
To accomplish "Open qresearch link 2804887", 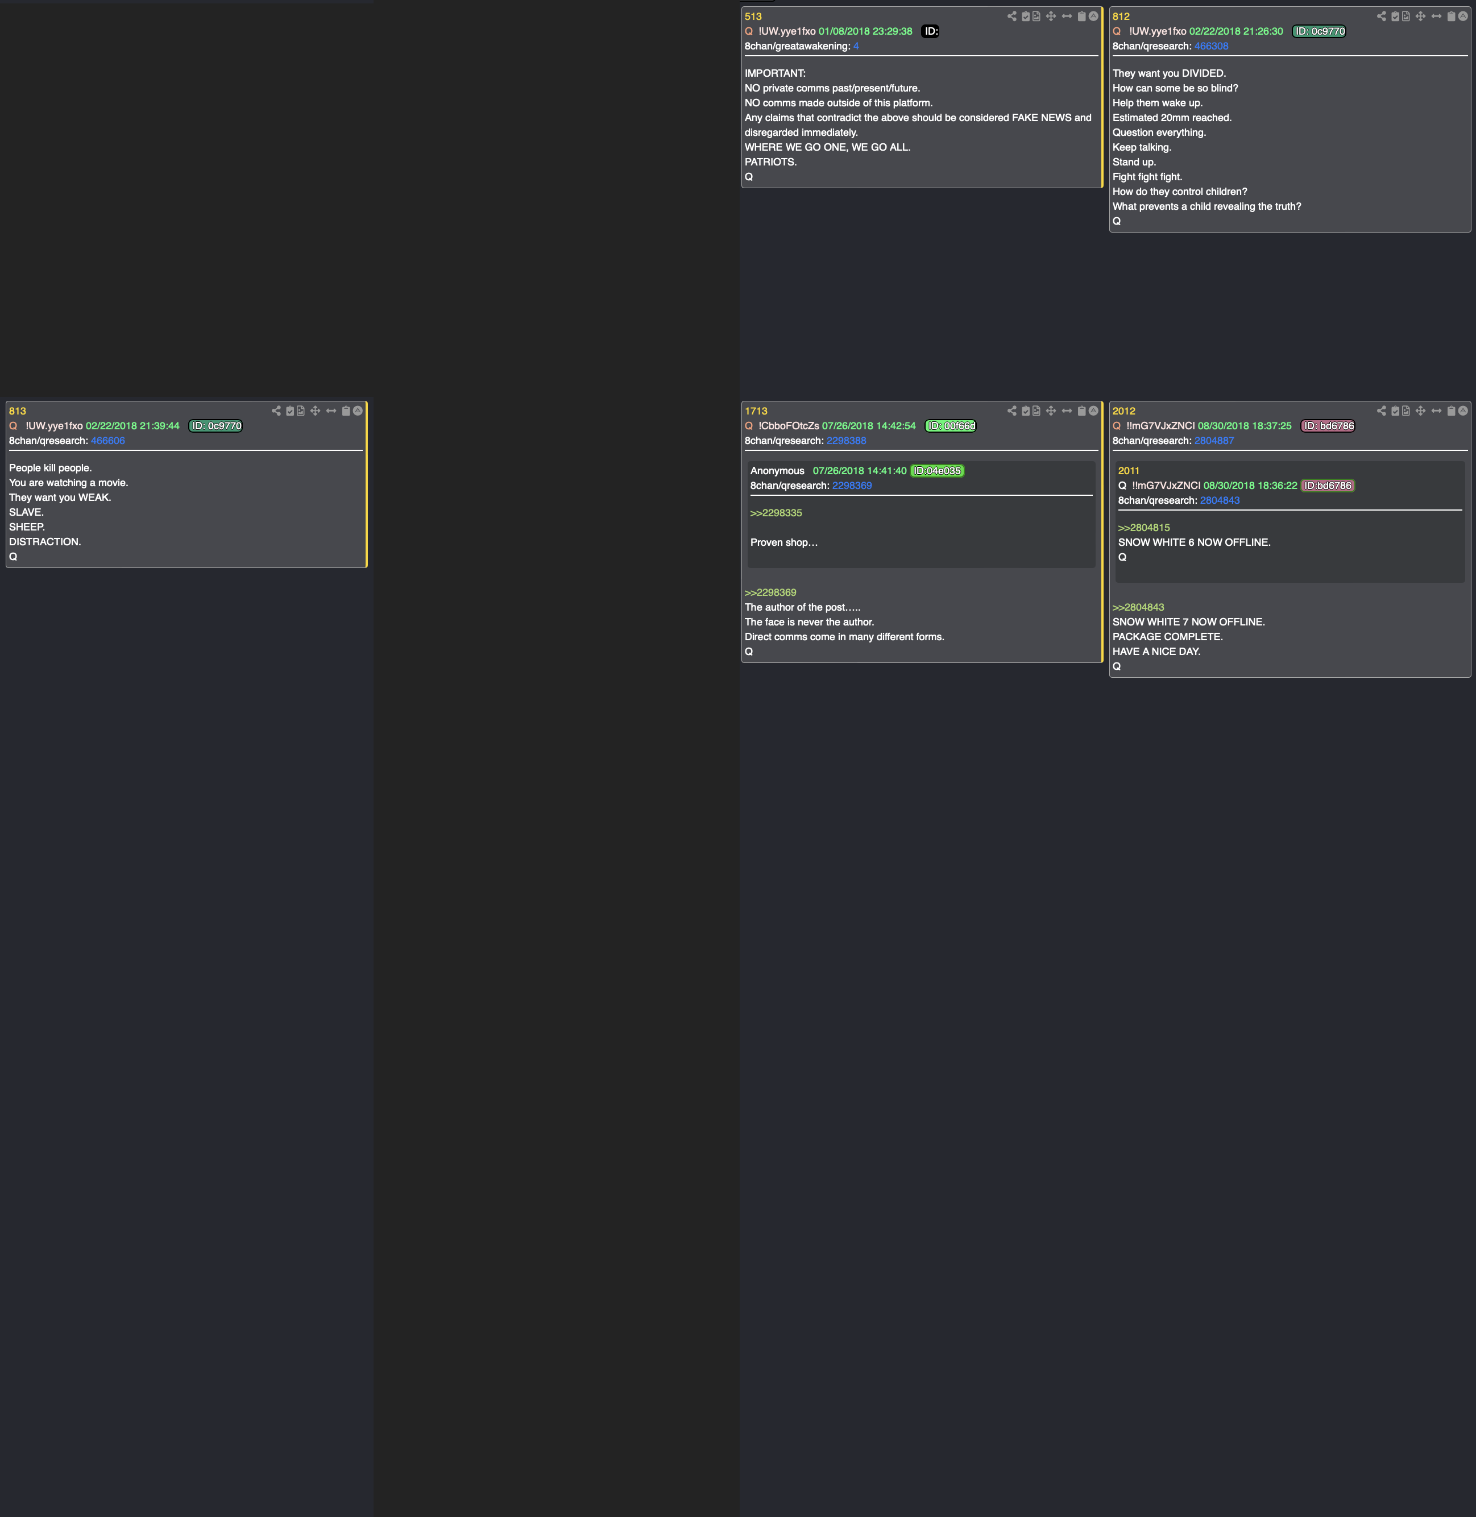I will (1214, 441).
